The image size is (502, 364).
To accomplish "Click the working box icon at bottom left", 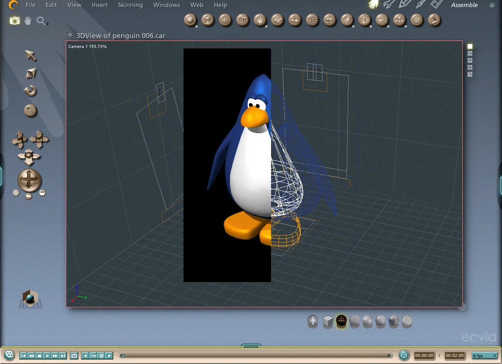I will [x=30, y=297].
